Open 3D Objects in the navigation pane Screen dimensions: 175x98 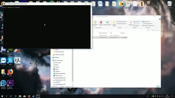(x=59, y=73)
